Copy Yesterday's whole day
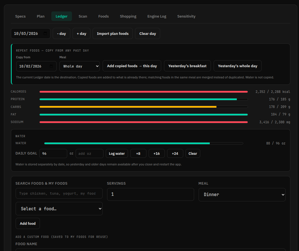 pos(238,66)
